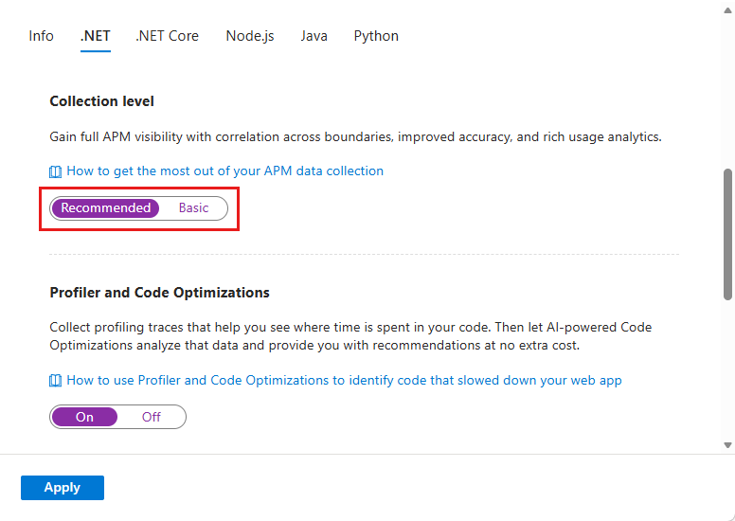This screenshot has width=735, height=521.
Task: Open the Info tab
Action: click(x=41, y=36)
